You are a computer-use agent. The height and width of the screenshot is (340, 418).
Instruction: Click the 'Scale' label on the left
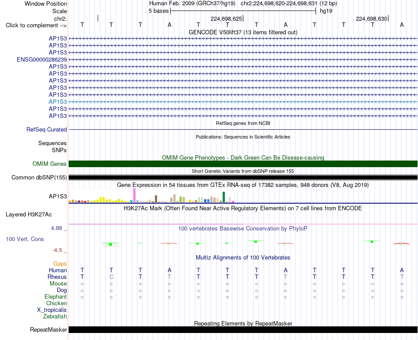(59, 11)
